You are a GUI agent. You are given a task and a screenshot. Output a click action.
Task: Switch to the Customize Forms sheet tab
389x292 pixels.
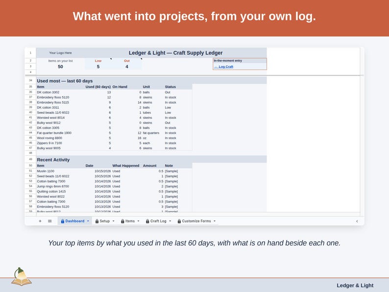click(196, 221)
